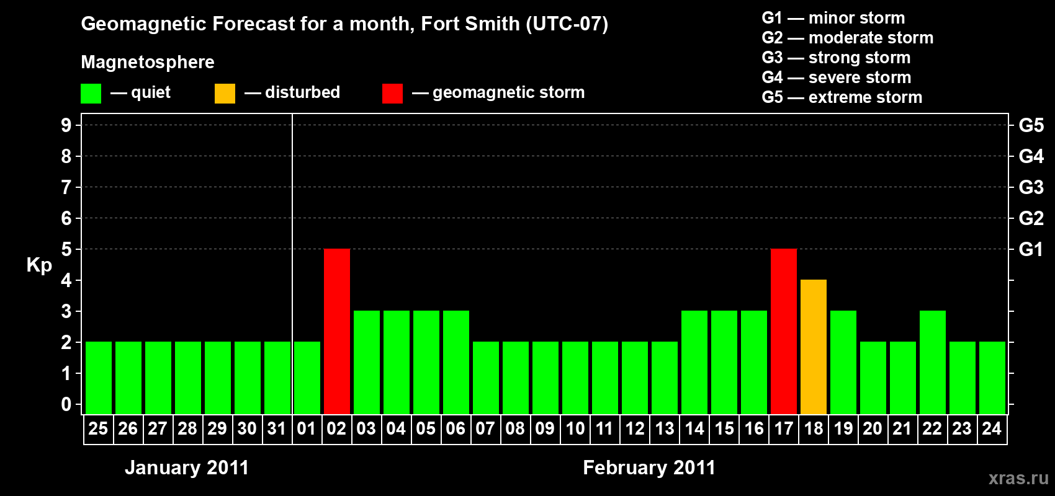
Task: Click the Kp value 0 on the axis
Action: tap(66, 404)
